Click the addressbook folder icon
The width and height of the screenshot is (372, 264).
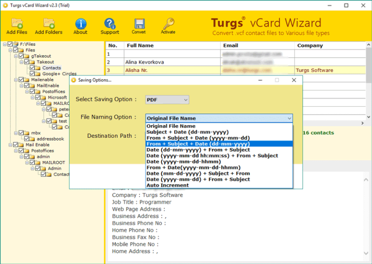pyautogui.click(x=32, y=139)
